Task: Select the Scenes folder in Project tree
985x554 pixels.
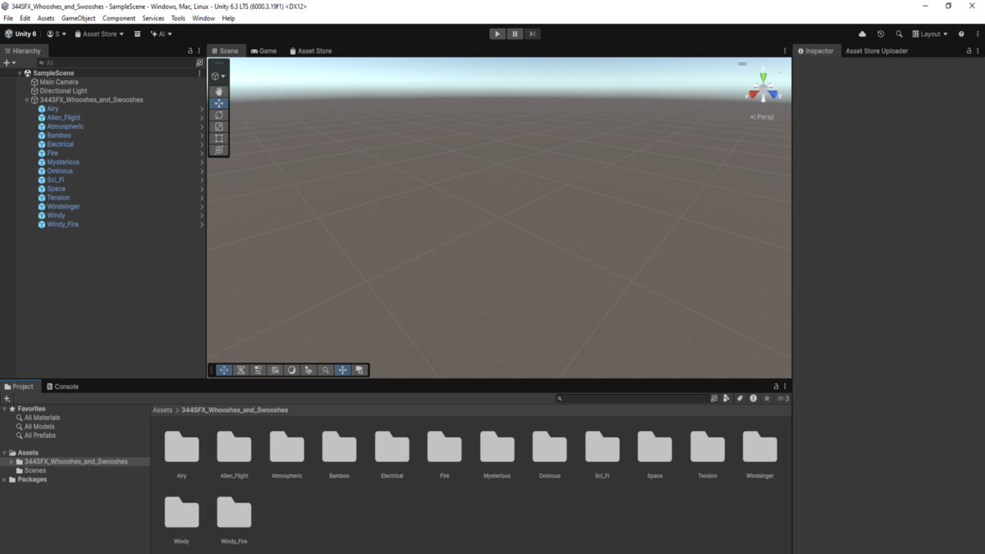Action: coord(35,470)
